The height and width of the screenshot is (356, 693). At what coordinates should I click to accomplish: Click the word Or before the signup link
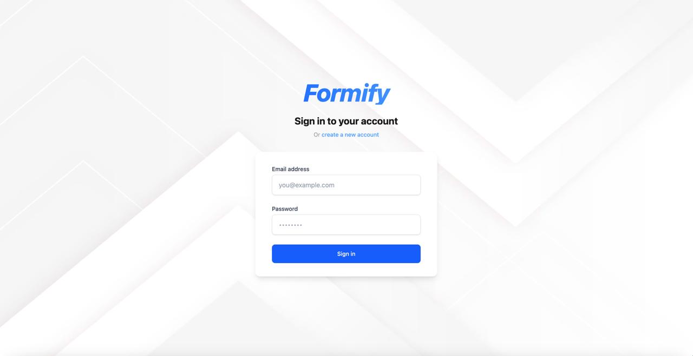[x=317, y=135]
